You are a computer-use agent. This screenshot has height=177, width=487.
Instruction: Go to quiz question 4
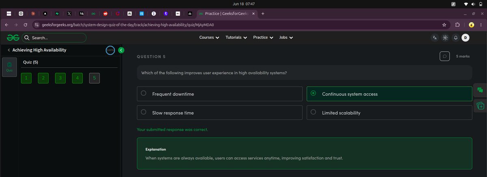[x=77, y=78]
